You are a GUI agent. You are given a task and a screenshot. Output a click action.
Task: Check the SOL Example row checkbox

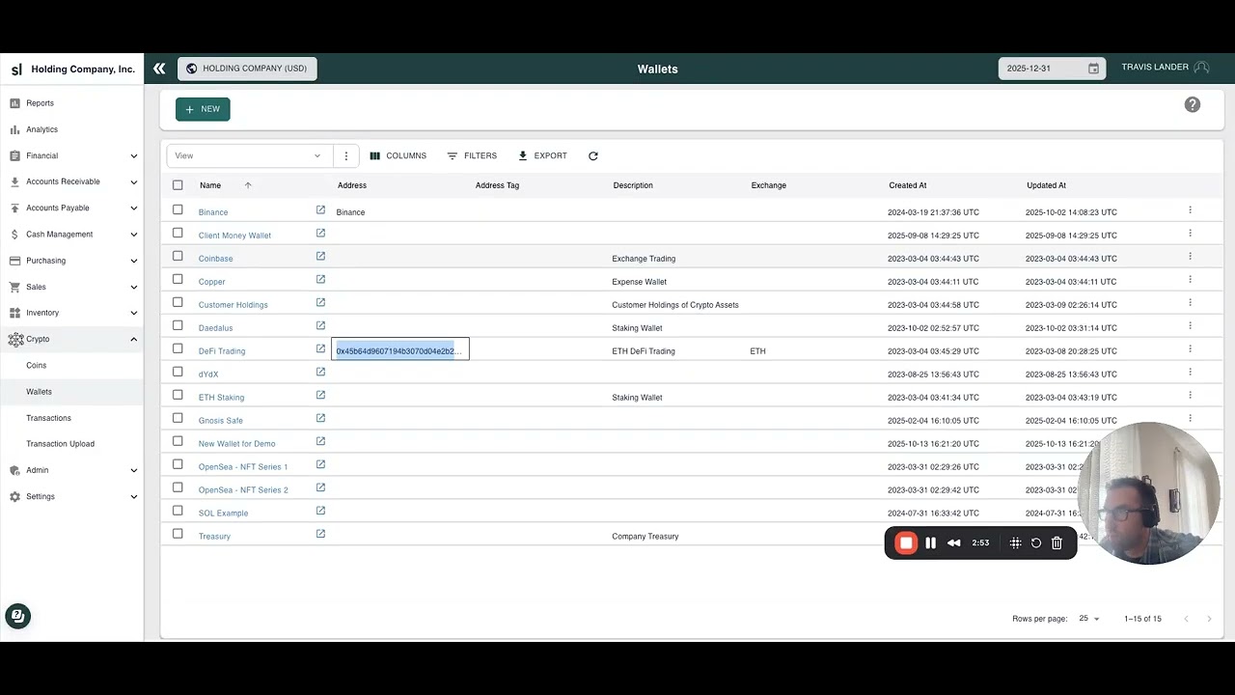(x=178, y=511)
